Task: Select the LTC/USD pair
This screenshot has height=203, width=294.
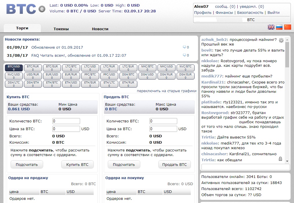Action: (x=90, y=68)
